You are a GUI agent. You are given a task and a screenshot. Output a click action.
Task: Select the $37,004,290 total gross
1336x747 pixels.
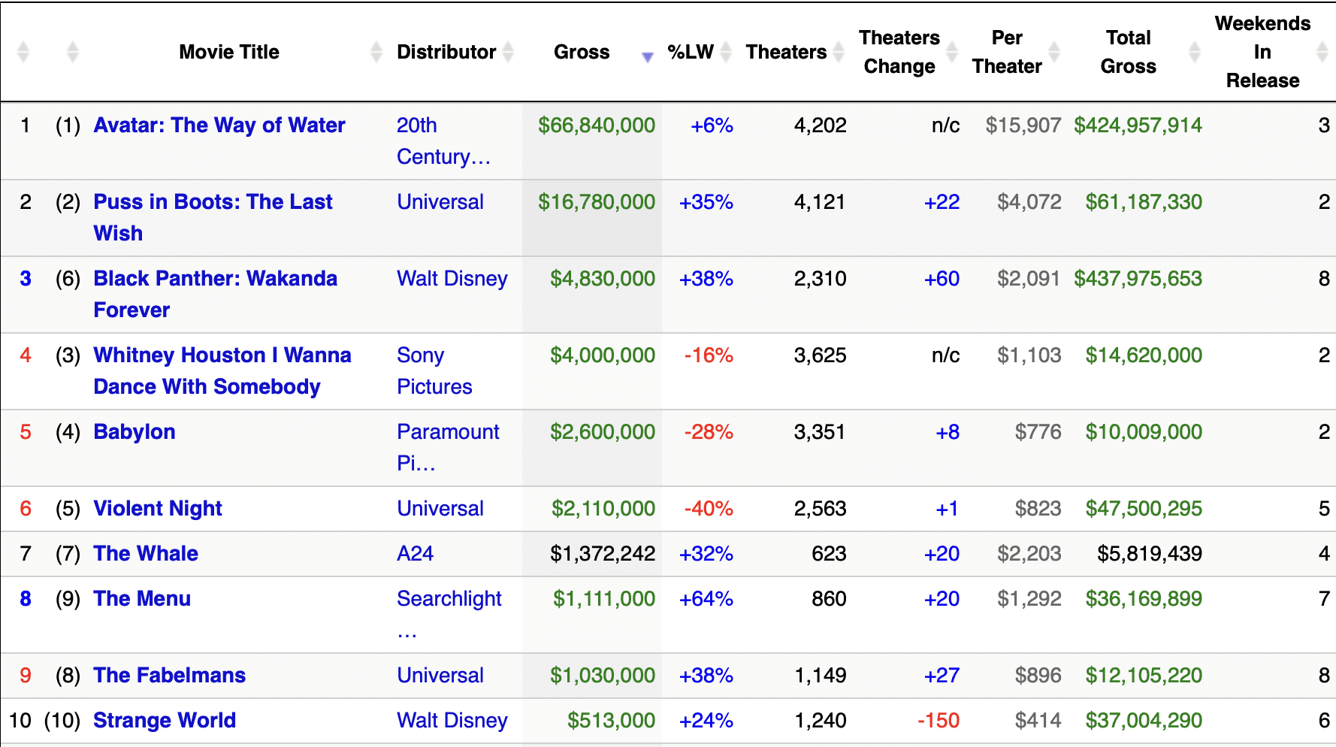click(x=1144, y=720)
